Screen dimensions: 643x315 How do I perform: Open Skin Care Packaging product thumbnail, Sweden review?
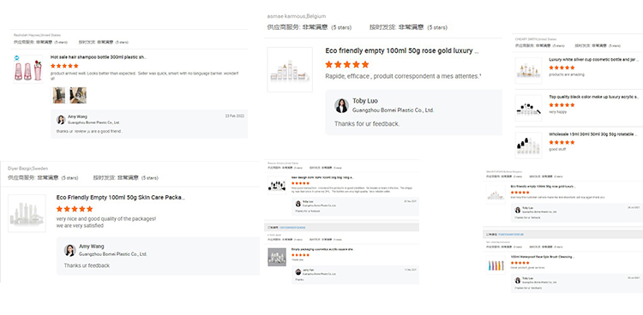[x=27, y=213]
